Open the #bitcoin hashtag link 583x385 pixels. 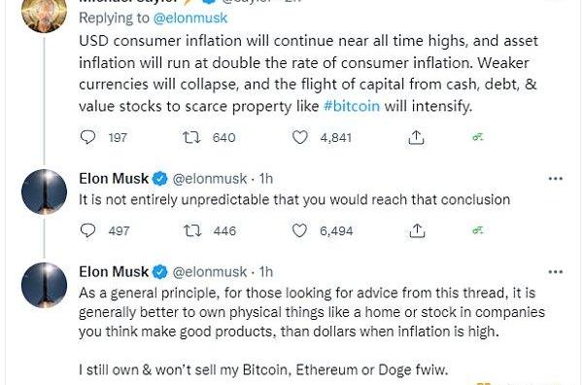point(352,106)
